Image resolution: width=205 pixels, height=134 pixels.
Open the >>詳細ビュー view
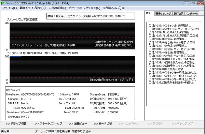click(78, 123)
